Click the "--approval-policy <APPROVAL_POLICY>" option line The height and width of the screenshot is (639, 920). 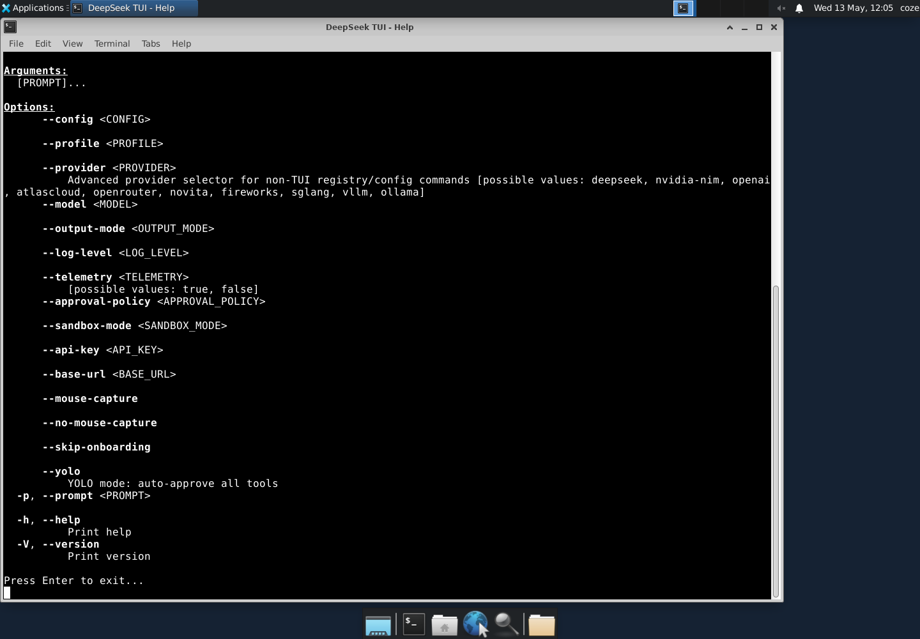[x=154, y=302]
